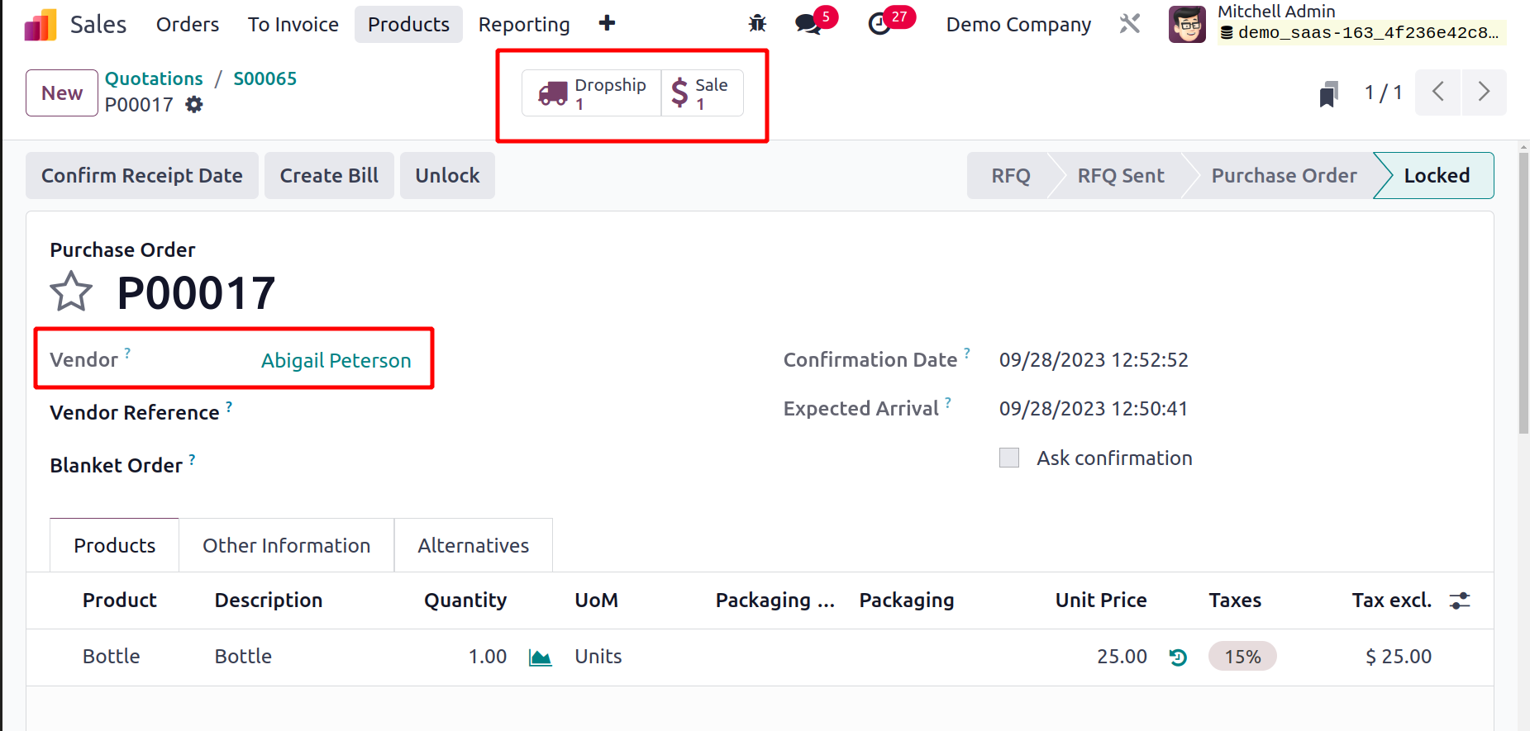Open the column options adjuster icon
Viewport: 1530px width, 731px height.
[1460, 600]
